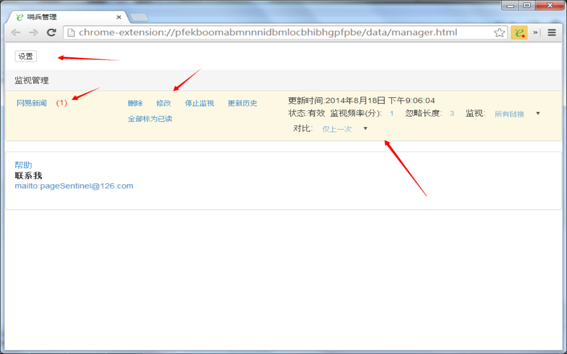Open the 对比 仅上一次 dropdown
The width and height of the screenshot is (567, 354).
(x=345, y=129)
